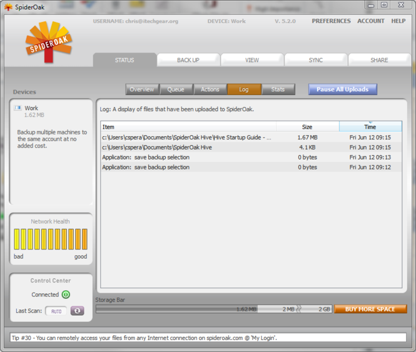416x352 pixels.
Task: Click the SpiderOak logo image
Action: (x=49, y=42)
